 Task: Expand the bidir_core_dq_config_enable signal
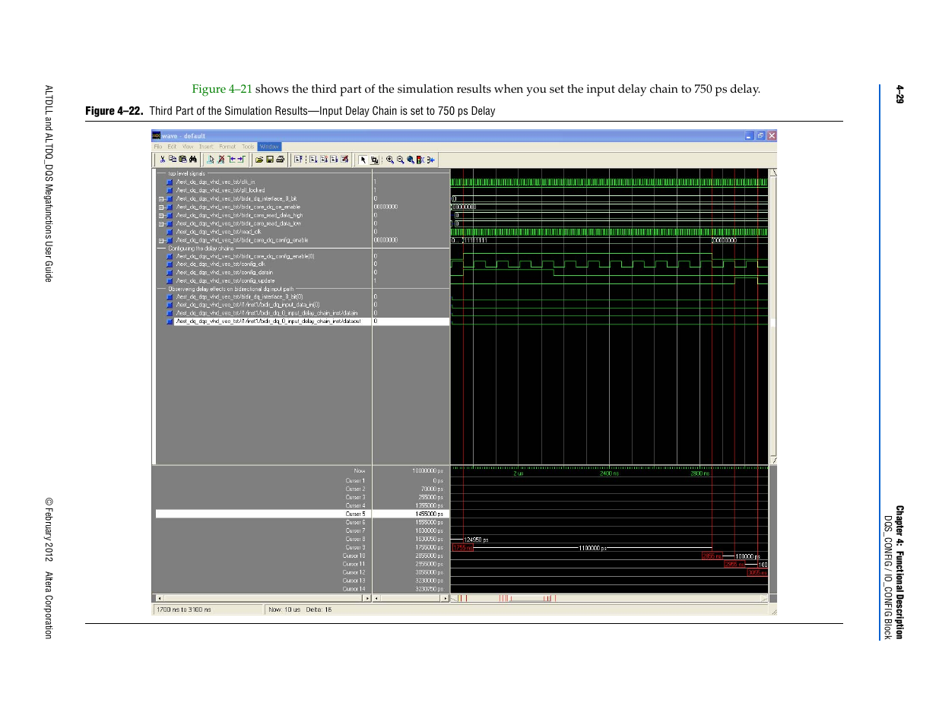pyautogui.click(x=161, y=241)
